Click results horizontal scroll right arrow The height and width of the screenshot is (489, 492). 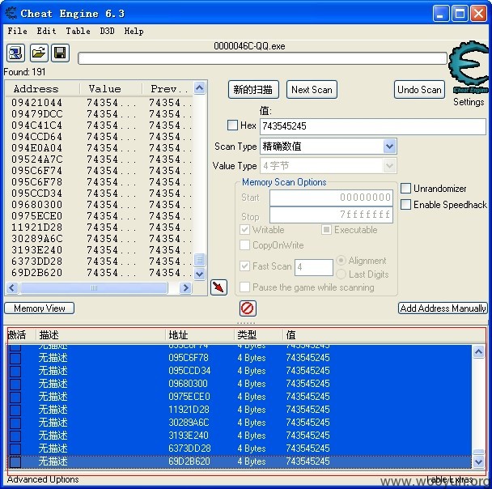185,287
